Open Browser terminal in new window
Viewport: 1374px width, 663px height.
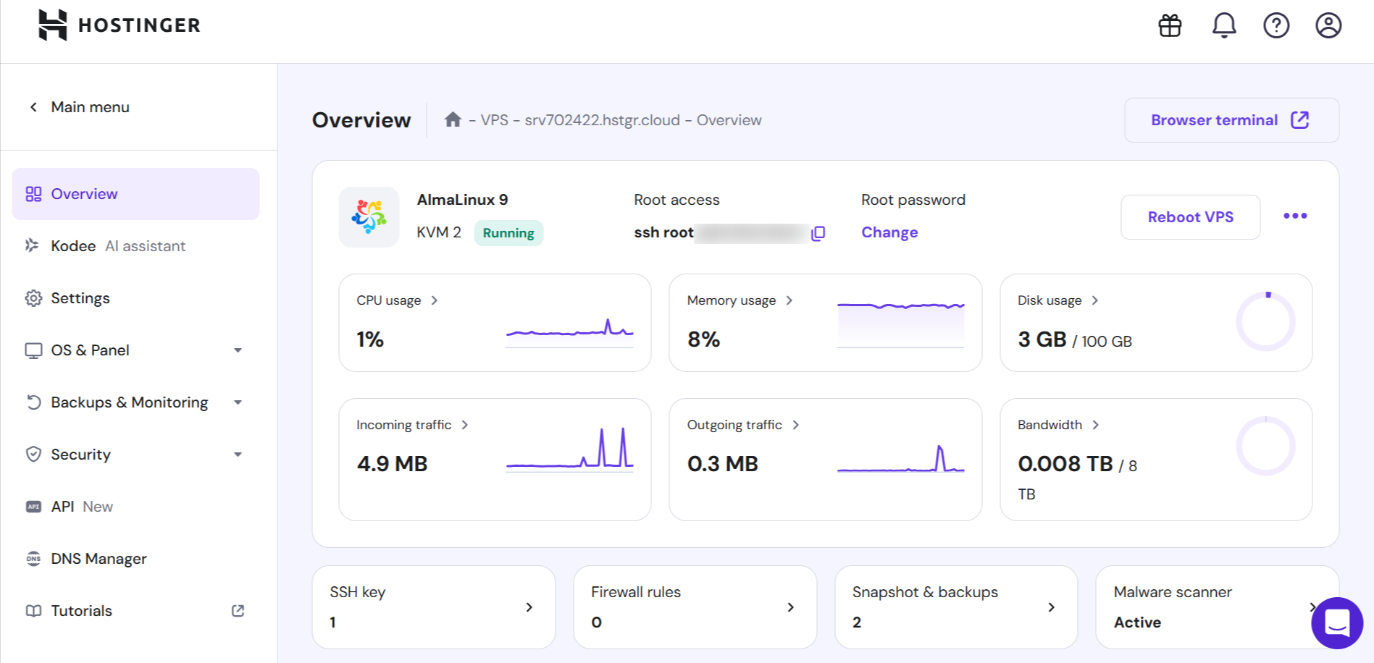pyautogui.click(x=1231, y=119)
